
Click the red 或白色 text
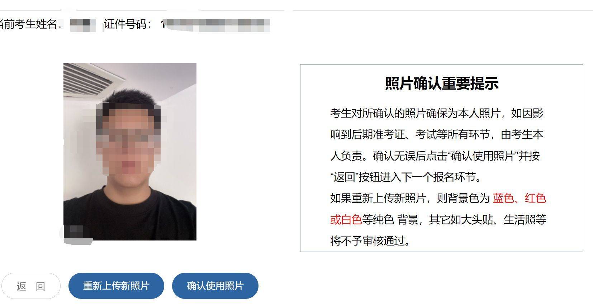click(346, 219)
